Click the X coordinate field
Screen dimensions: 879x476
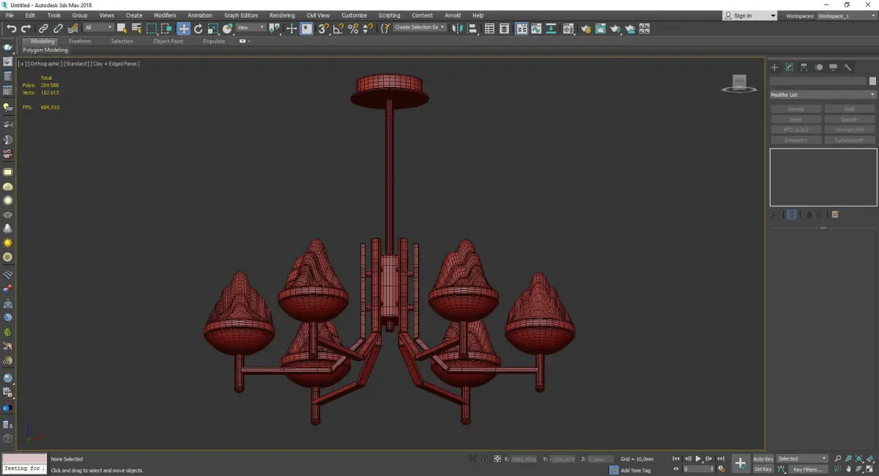coord(524,459)
